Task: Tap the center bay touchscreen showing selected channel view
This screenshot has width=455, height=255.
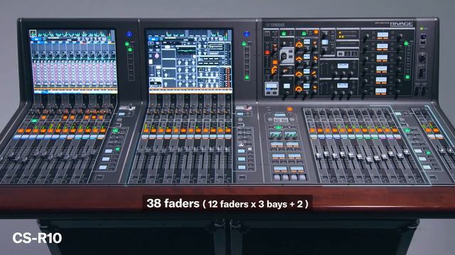Action: (x=190, y=62)
